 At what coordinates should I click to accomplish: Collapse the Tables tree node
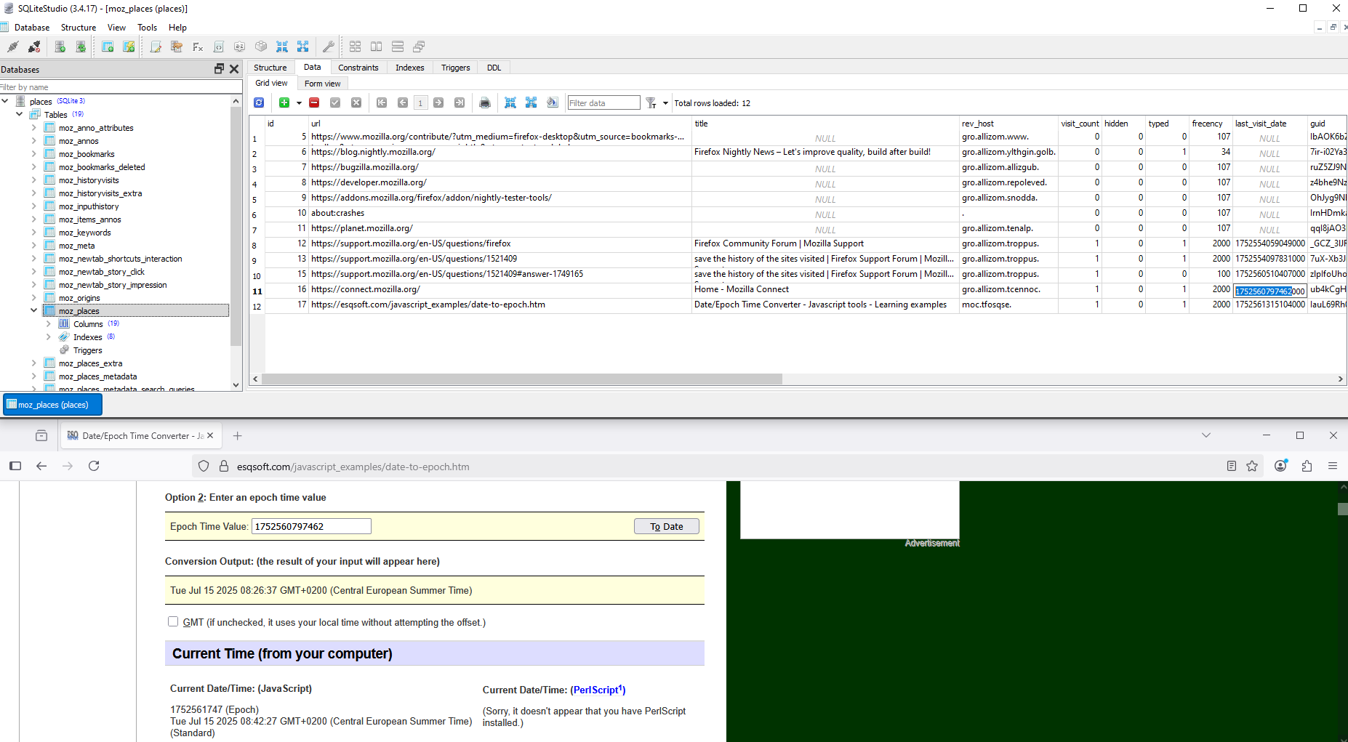(x=20, y=114)
